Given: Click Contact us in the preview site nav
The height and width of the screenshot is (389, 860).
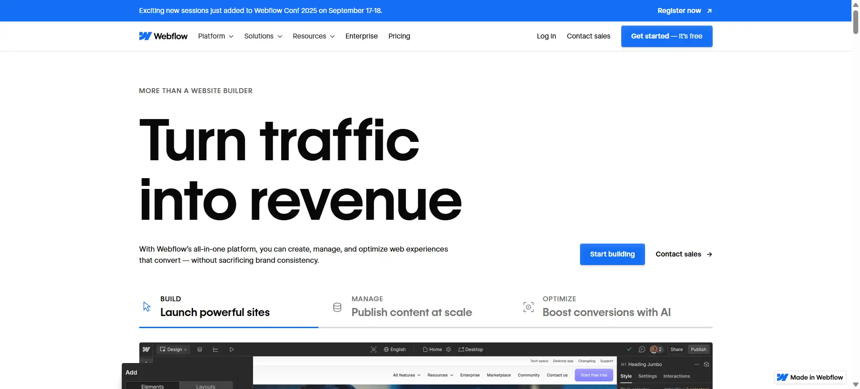Looking at the screenshot, I should click(557, 375).
